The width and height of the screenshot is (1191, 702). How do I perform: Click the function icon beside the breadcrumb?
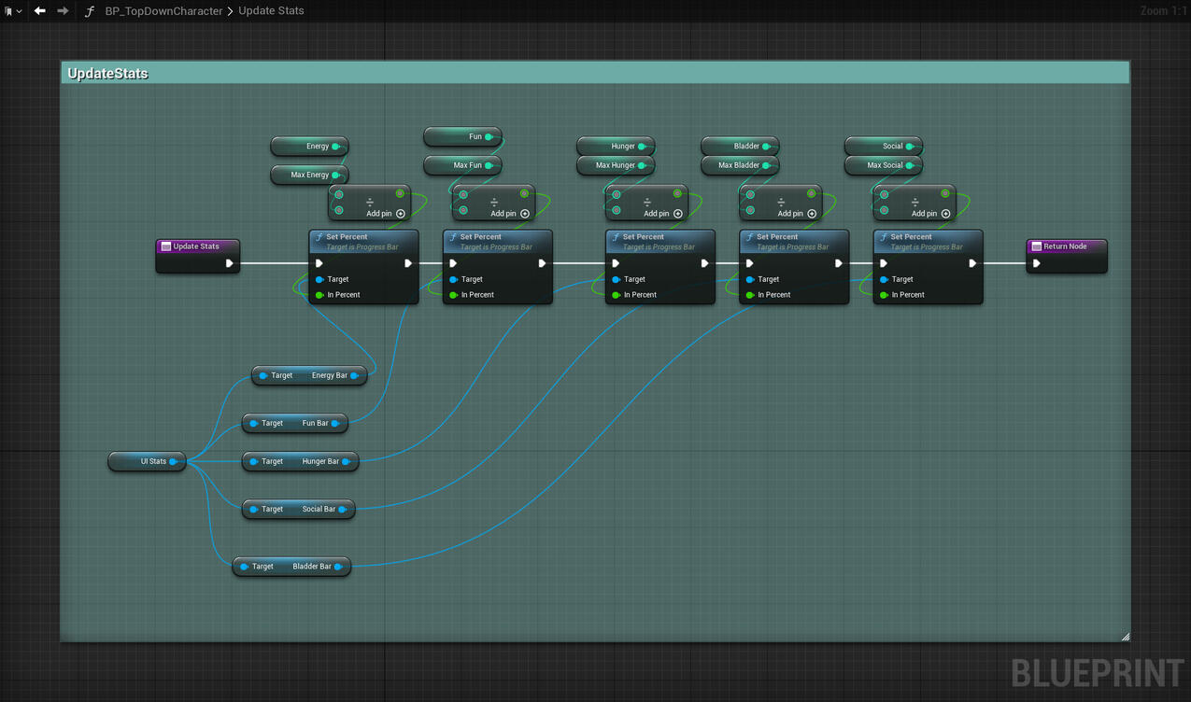pyautogui.click(x=90, y=11)
